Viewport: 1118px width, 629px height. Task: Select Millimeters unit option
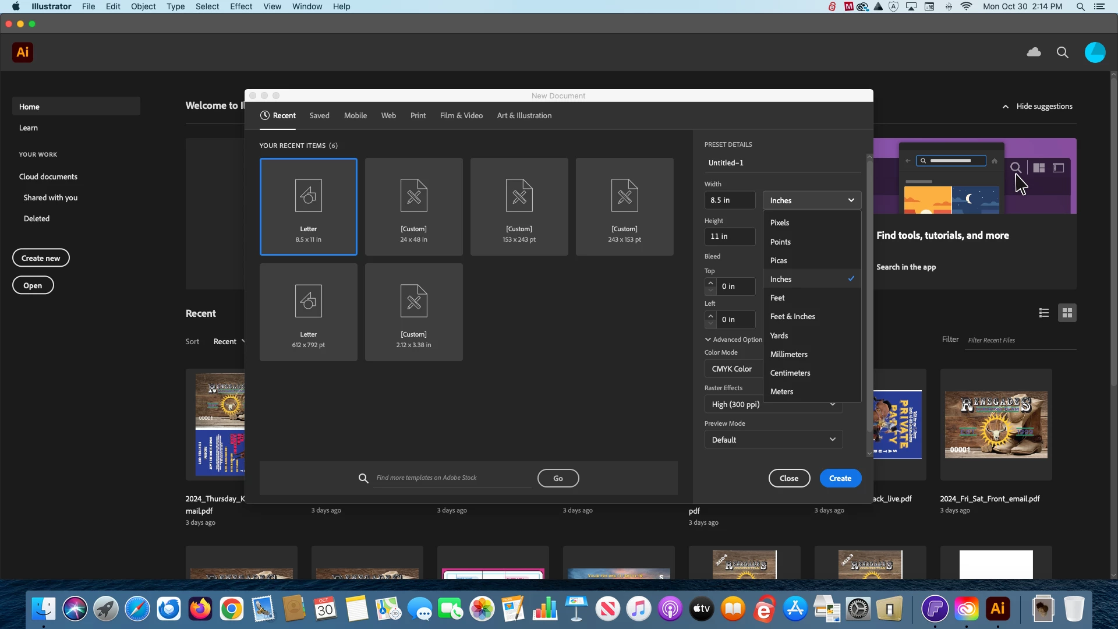(x=788, y=354)
